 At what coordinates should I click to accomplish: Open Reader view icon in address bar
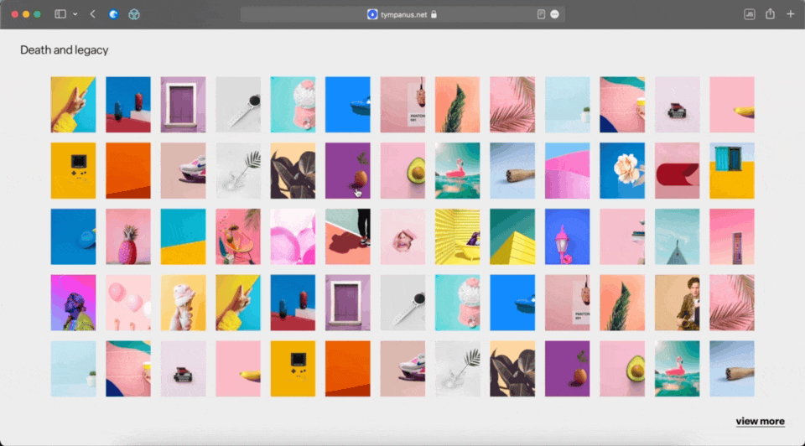541,14
